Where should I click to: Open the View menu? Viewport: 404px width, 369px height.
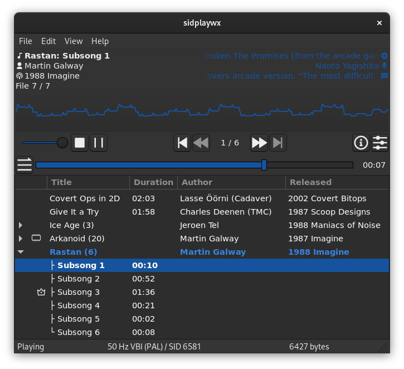pos(74,41)
